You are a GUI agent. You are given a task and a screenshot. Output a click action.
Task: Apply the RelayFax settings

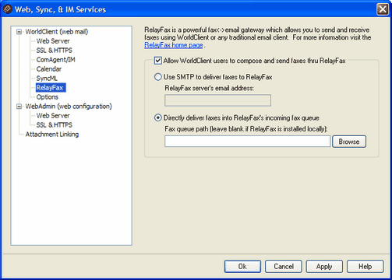[x=324, y=267]
